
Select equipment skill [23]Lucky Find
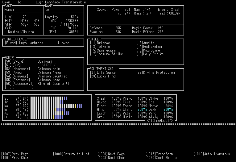click(x=103, y=76)
